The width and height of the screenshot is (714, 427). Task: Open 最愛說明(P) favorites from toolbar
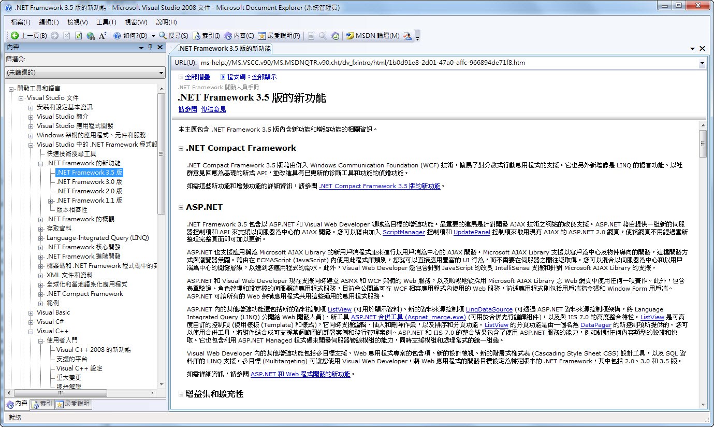tap(279, 36)
